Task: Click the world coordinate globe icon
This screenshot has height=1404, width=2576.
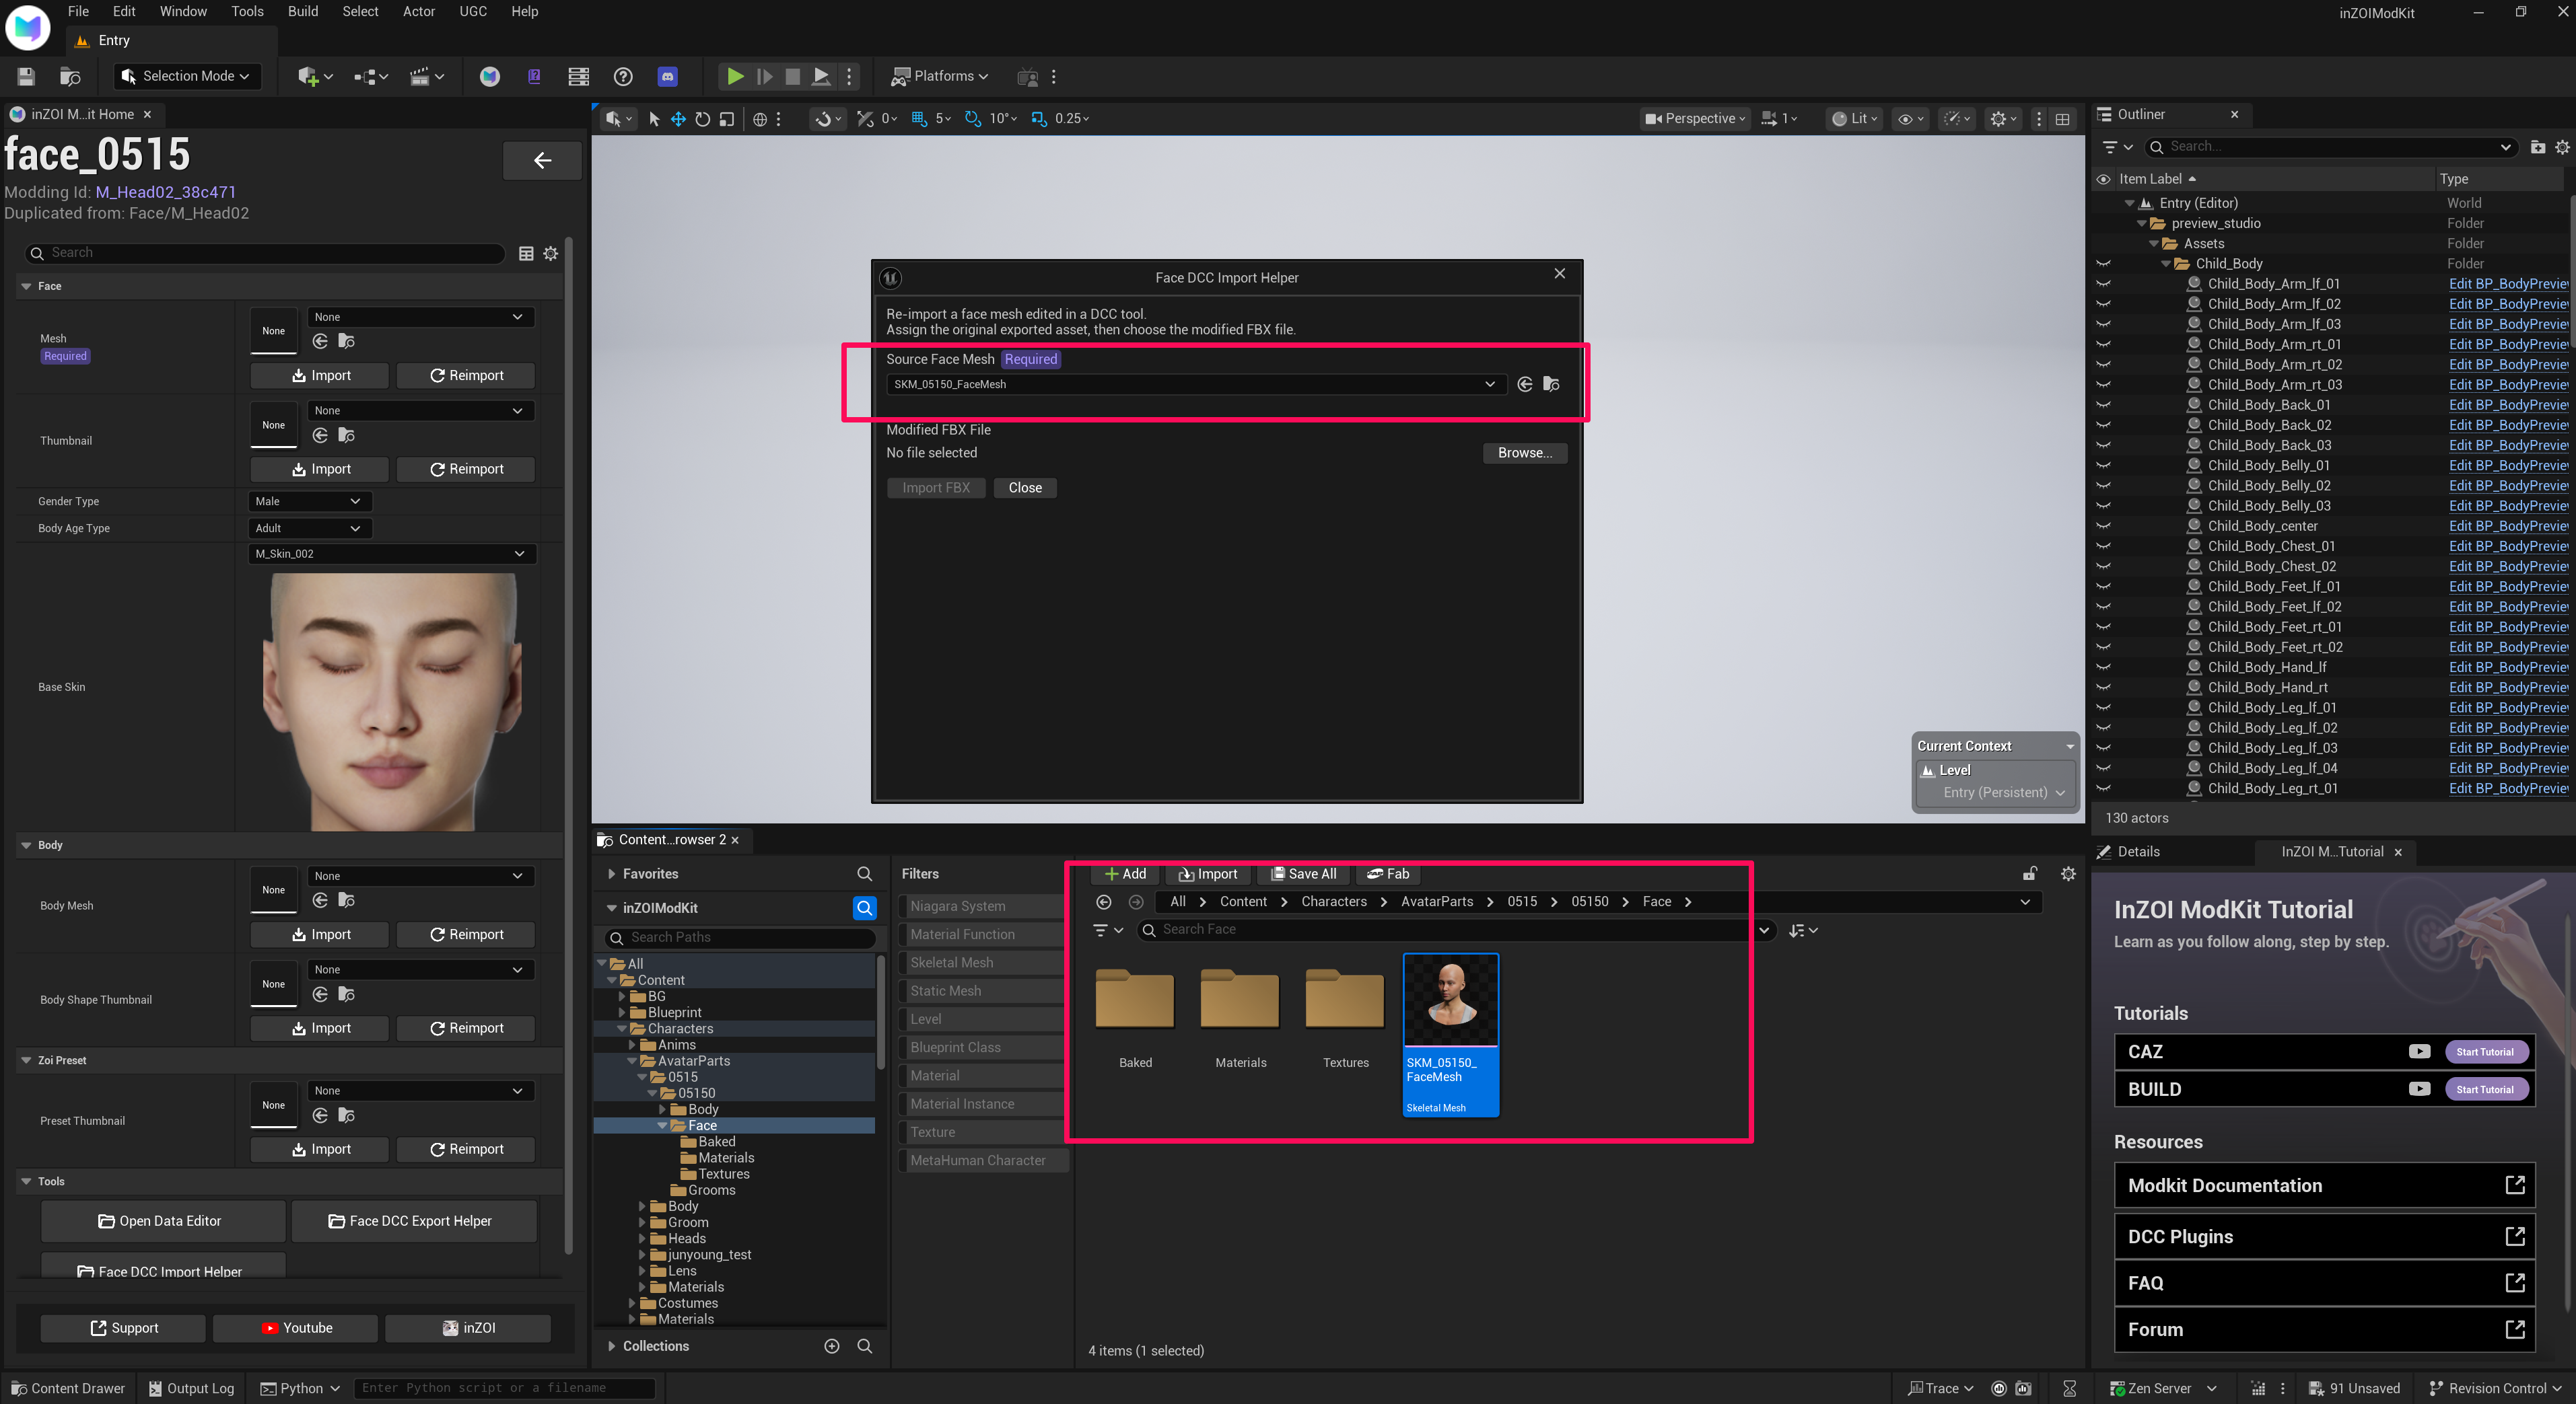Action: coord(760,119)
